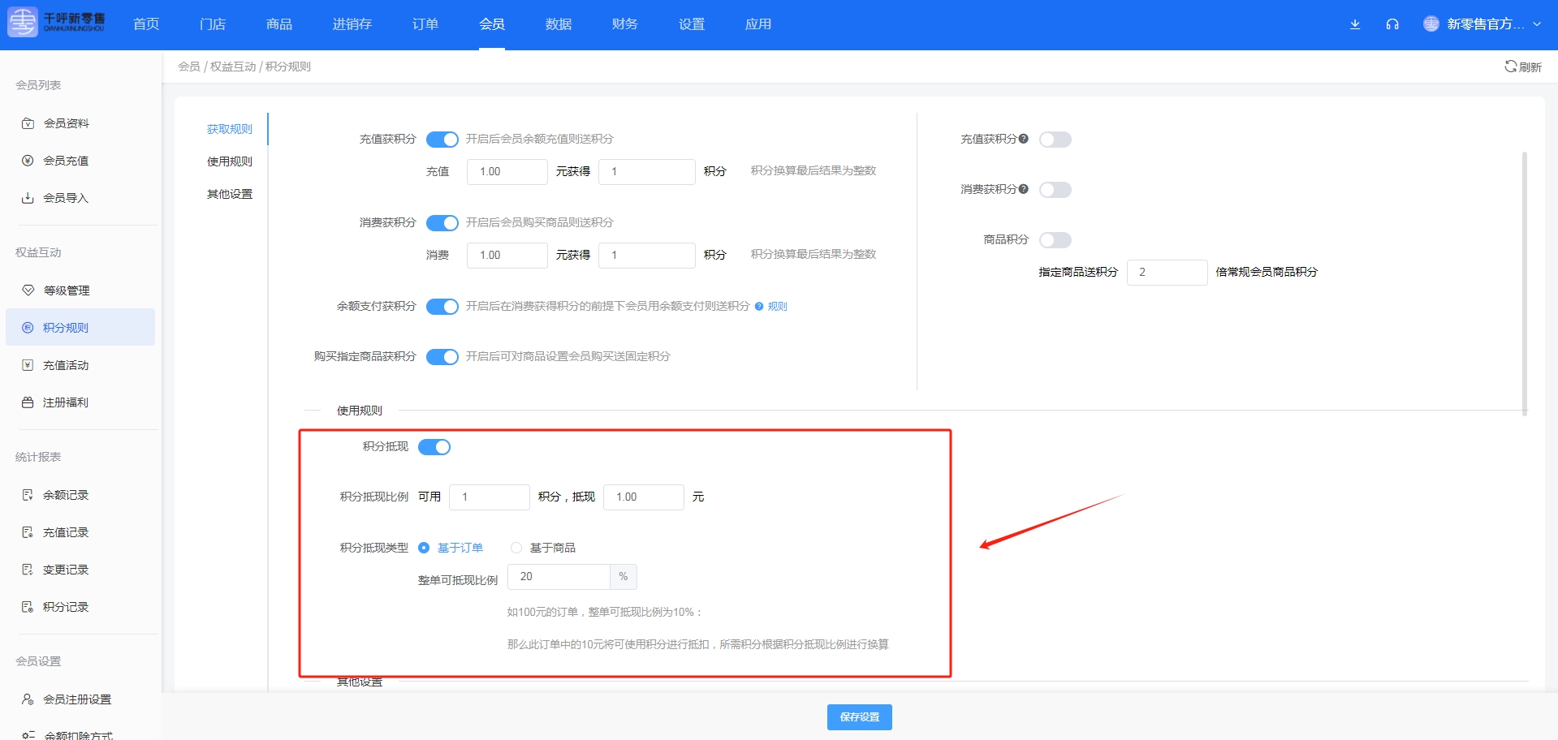Open the 规则 link

[777, 307]
